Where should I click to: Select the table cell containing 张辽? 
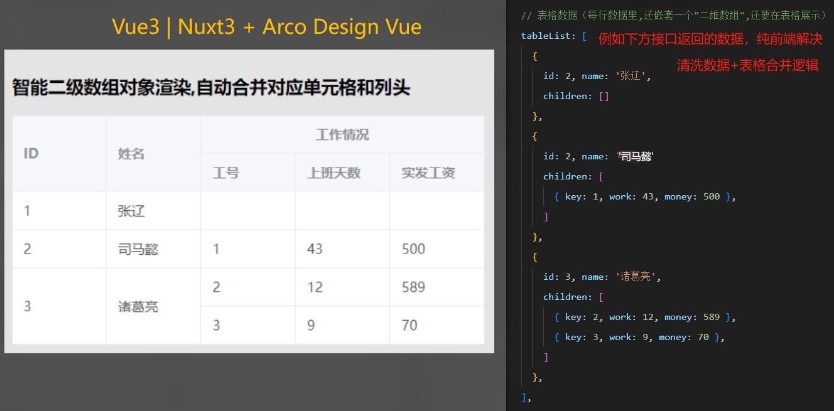pos(133,210)
